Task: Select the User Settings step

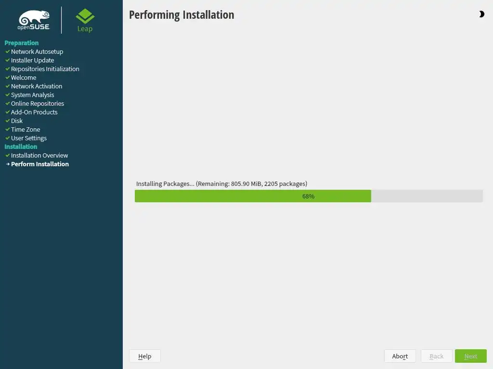Action: (28, 138)
